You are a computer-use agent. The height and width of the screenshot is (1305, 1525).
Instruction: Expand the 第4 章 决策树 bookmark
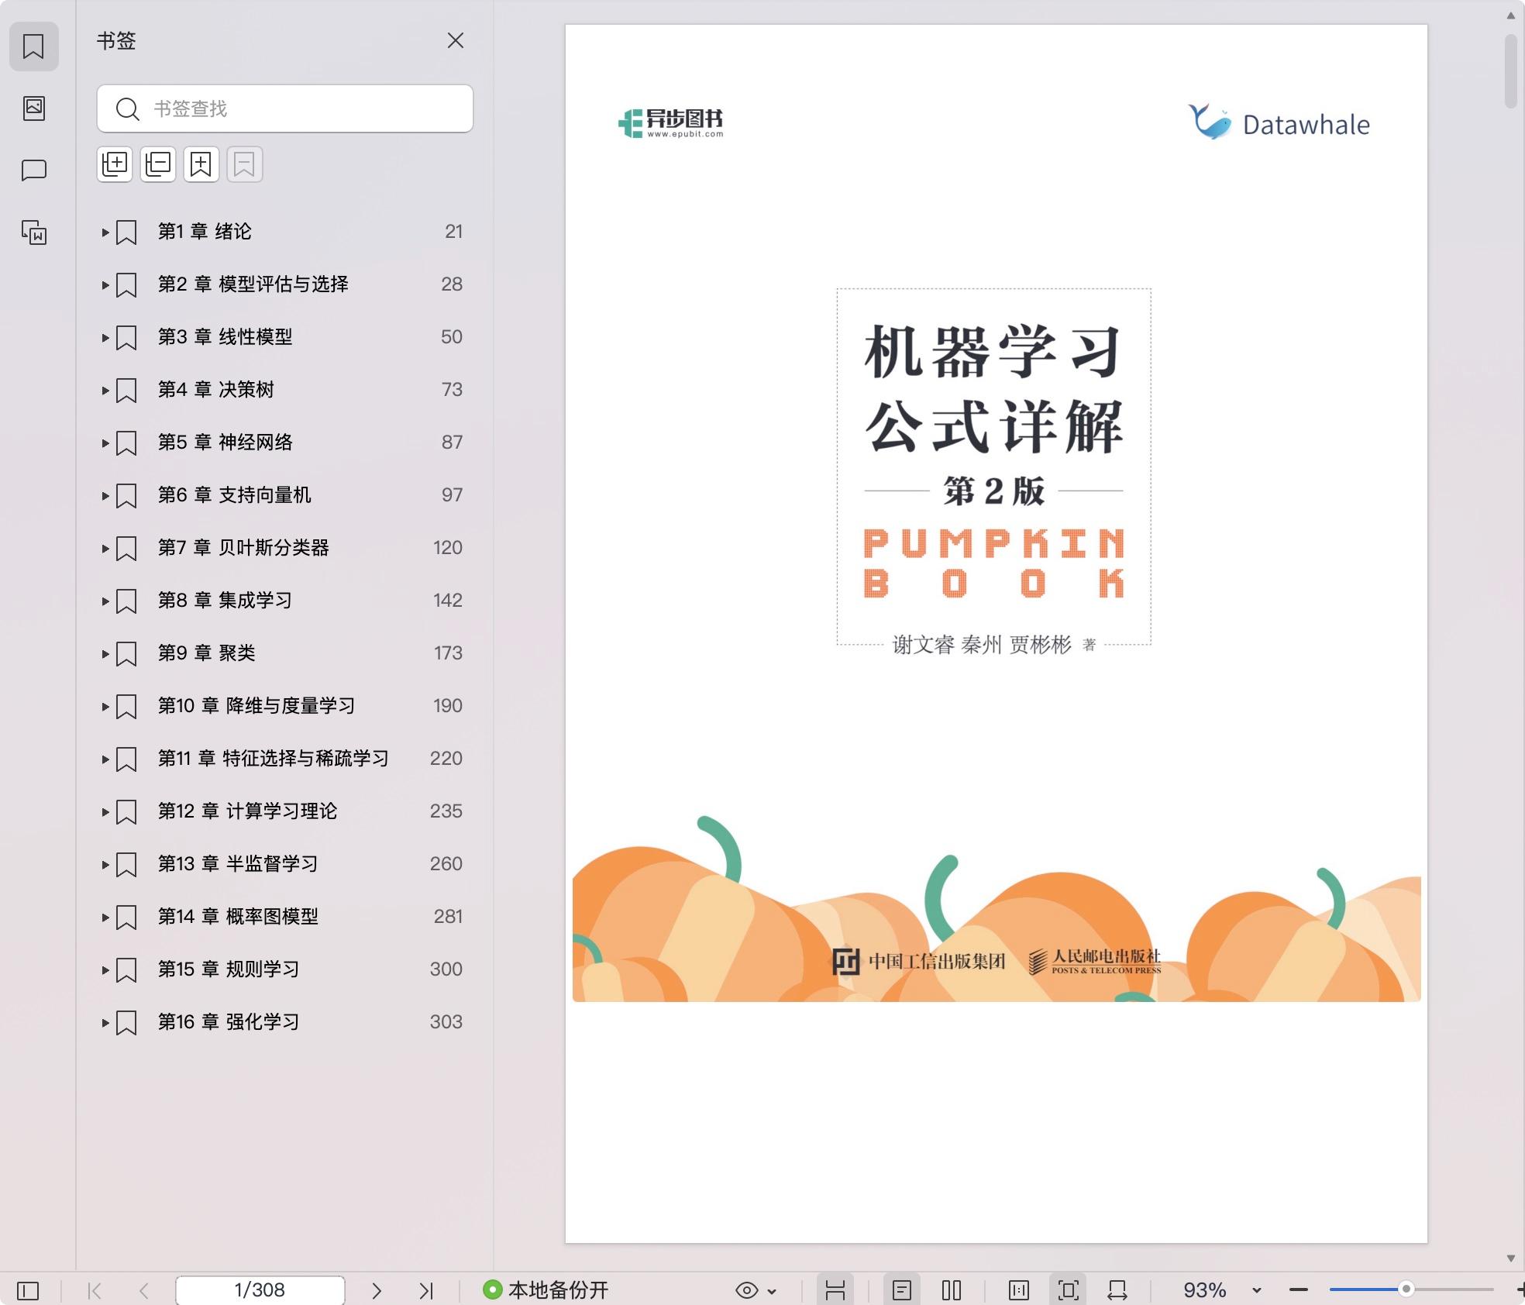[105, 390]
